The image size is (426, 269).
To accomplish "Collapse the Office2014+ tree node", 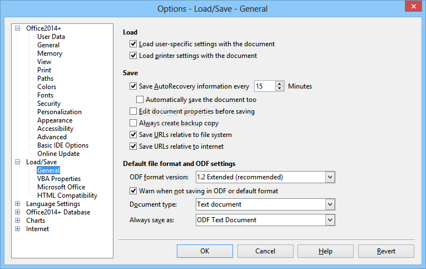I will click(x=18, y=28).
